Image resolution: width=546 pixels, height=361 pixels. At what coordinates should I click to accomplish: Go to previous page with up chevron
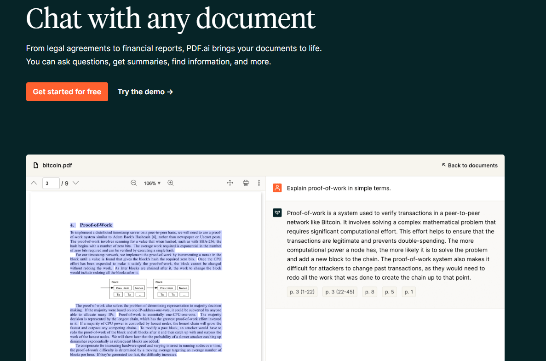point(34,183)
